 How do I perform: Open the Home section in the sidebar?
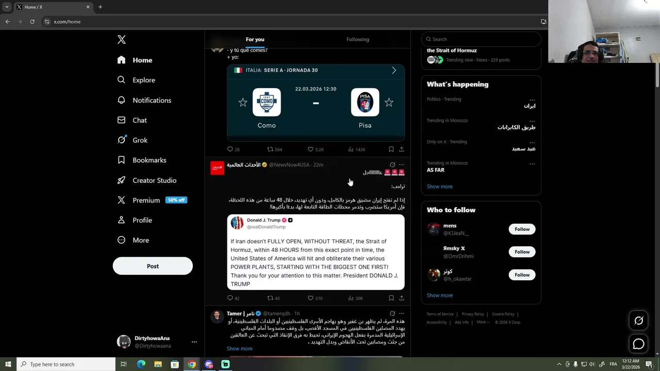pyautogui.click(x=135, y=60)
